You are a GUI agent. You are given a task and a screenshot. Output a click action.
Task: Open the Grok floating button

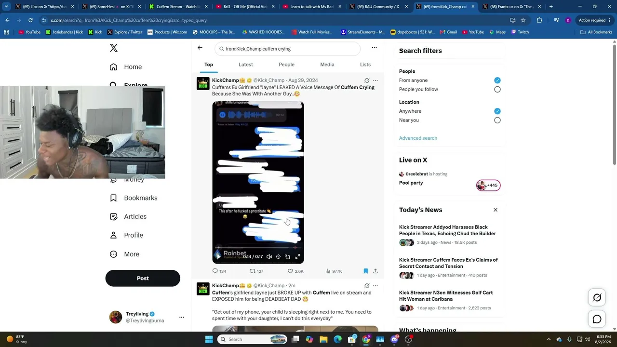597,298
